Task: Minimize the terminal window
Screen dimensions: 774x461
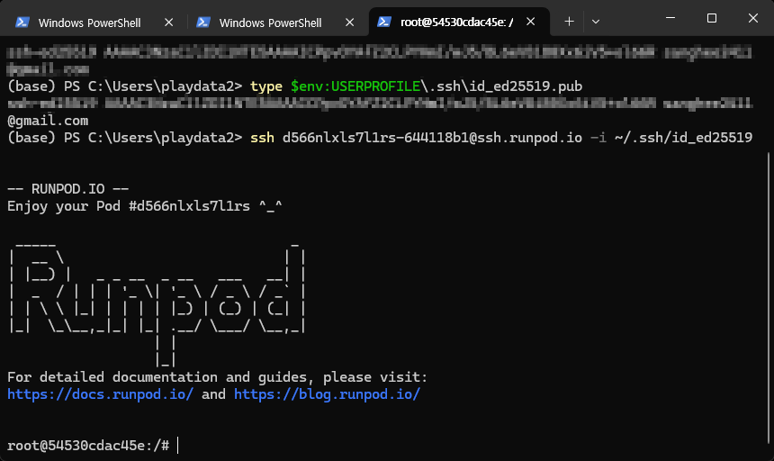Action: pyautogui.click(x=670, y=18)
